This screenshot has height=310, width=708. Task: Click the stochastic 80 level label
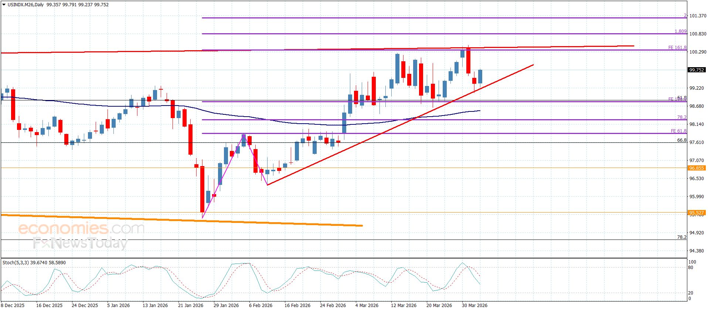pyautogui.click(x=691, y=268)
